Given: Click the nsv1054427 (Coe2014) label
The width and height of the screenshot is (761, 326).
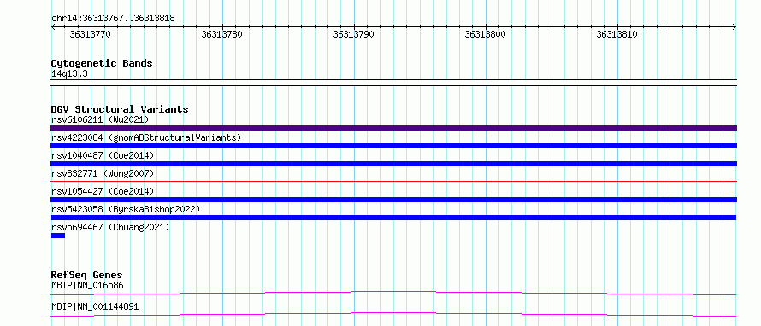Looking at the screenshot, I should (x=103, y=191).
